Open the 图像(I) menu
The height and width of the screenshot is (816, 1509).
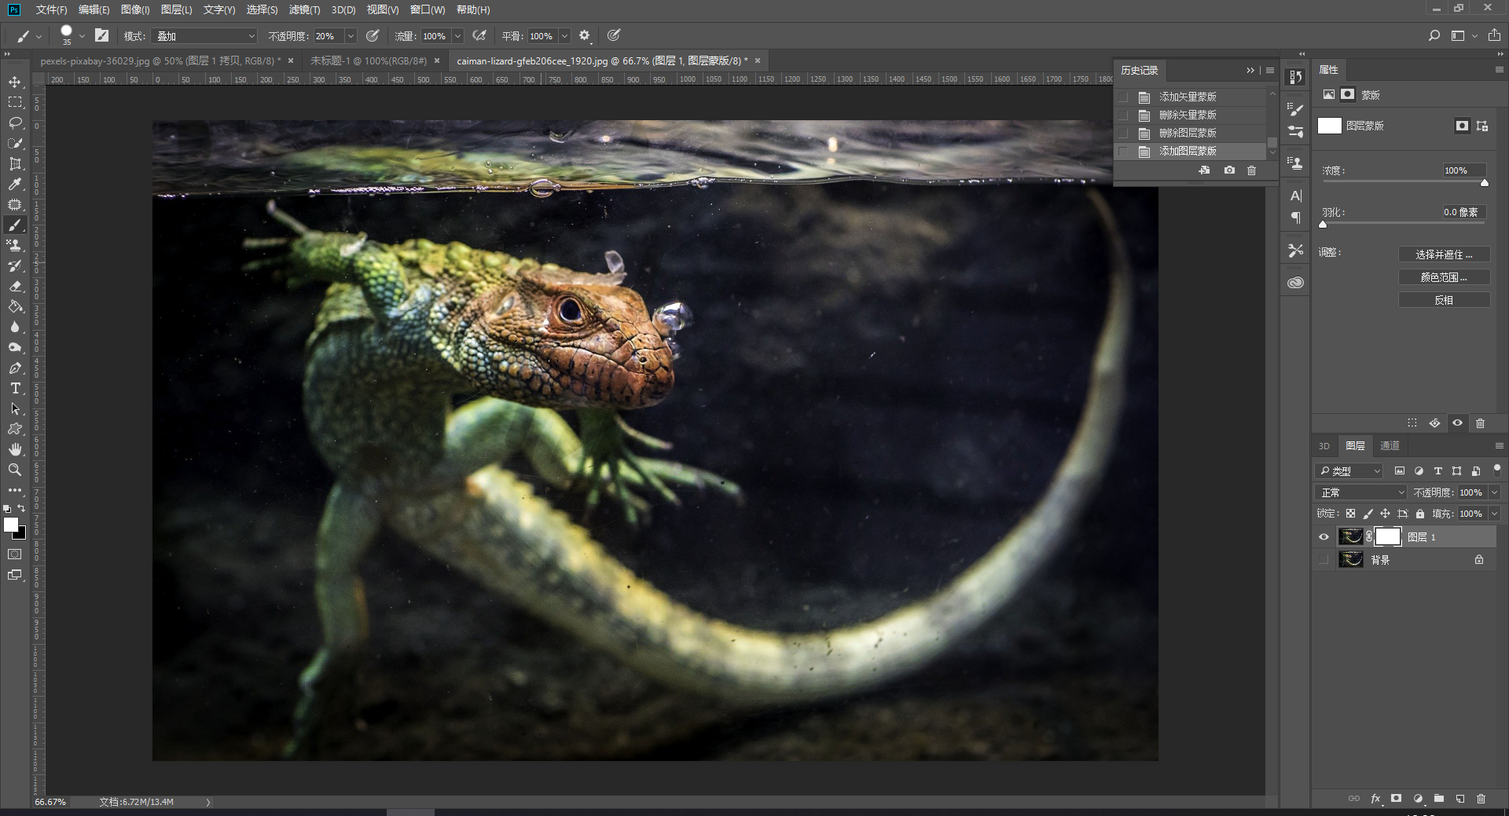pos(135,9)
